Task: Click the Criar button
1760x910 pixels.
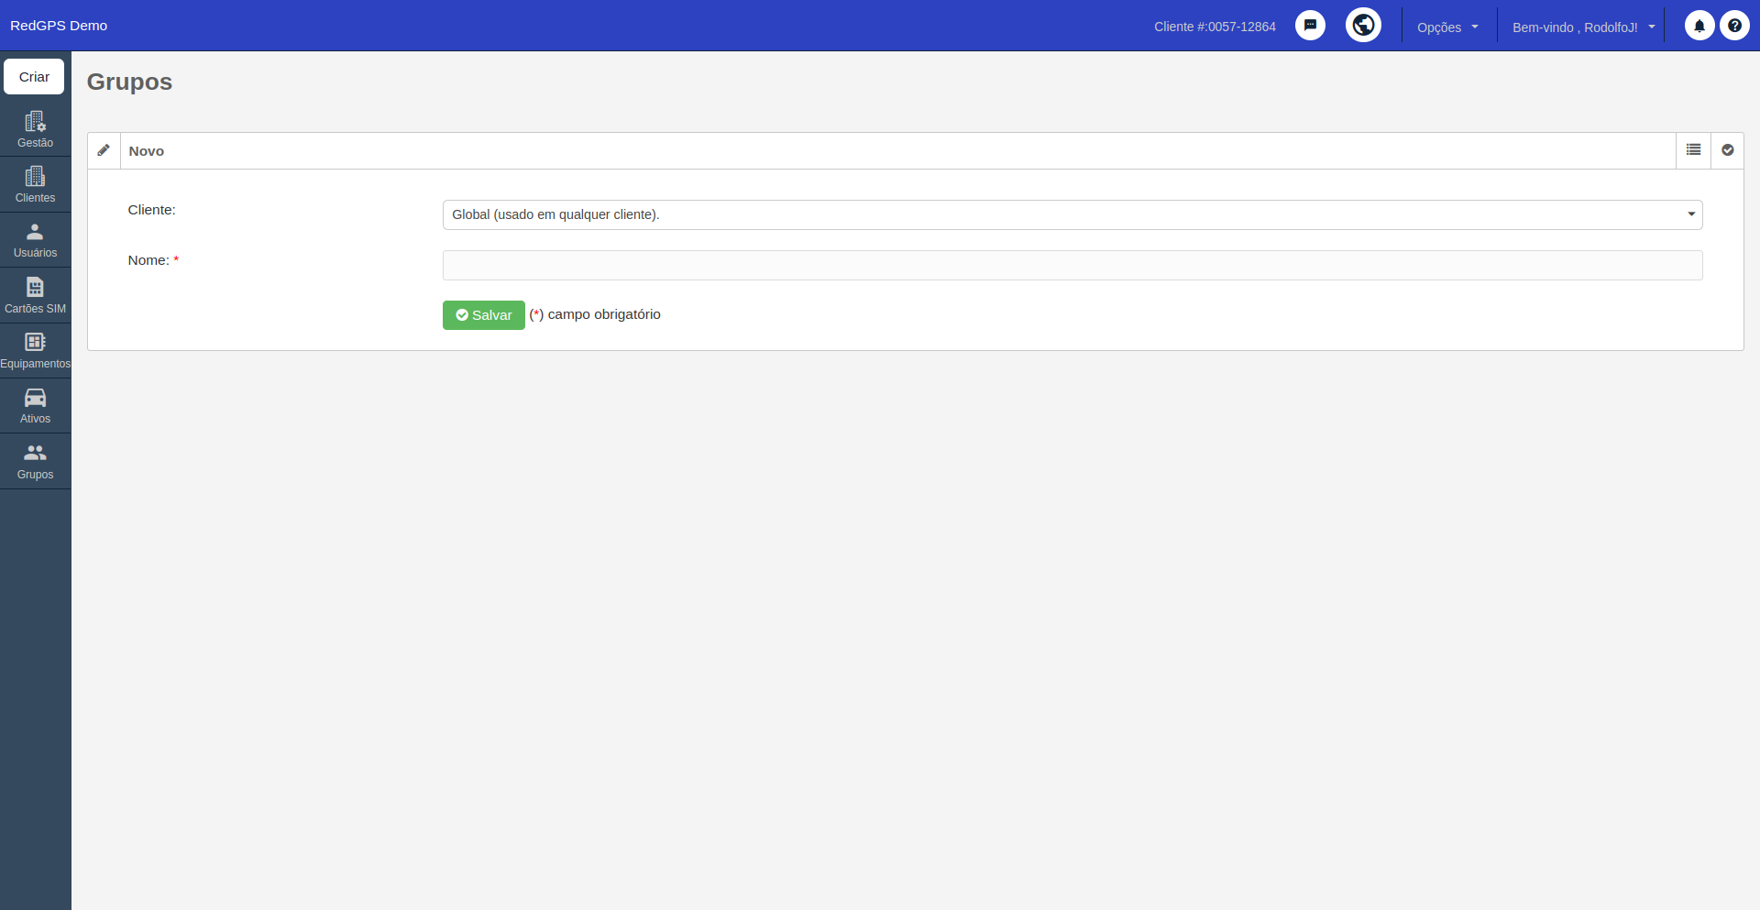Action: point(34,77)
